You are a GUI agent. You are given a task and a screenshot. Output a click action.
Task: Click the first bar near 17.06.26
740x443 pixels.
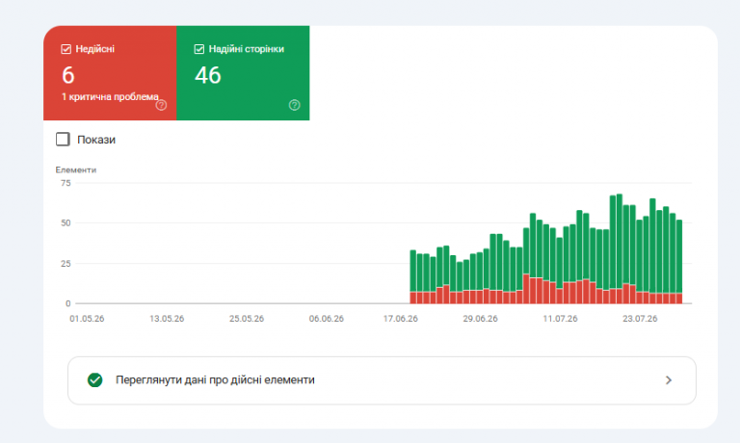point(413,277)
